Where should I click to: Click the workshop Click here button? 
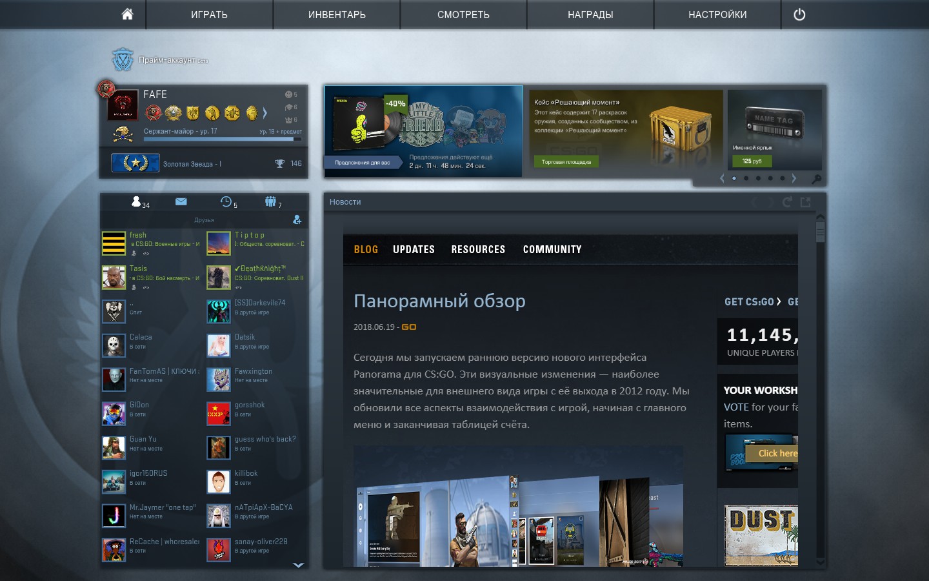pyautogui.click(x=772, y=453)
